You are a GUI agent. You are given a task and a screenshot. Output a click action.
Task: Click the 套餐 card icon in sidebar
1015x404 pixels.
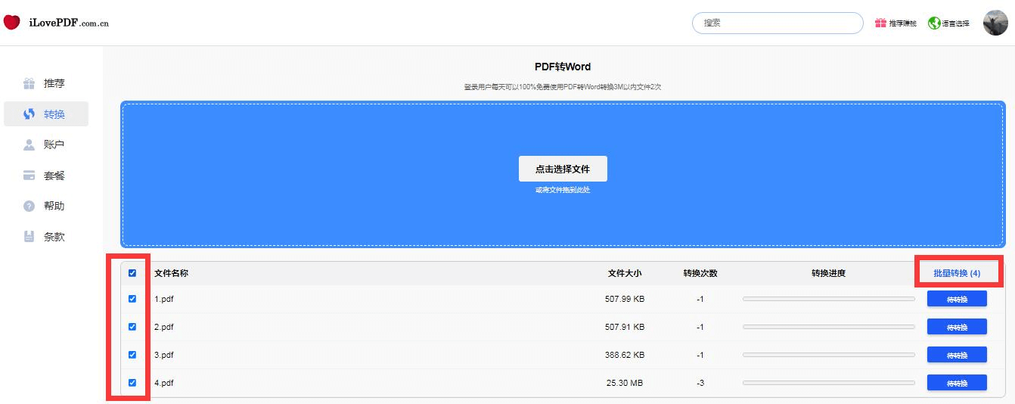(29, 176)
